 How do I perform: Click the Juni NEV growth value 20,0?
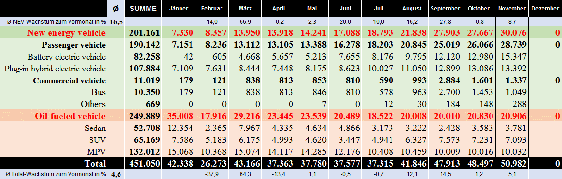click(345, 21)
